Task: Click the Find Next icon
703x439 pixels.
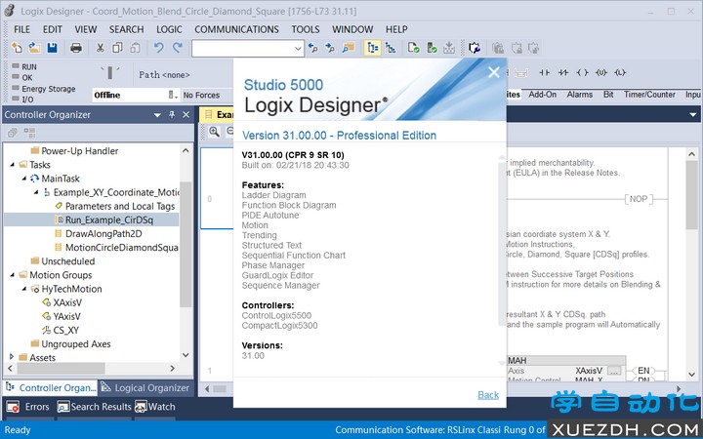Action: tap(330, 48)
